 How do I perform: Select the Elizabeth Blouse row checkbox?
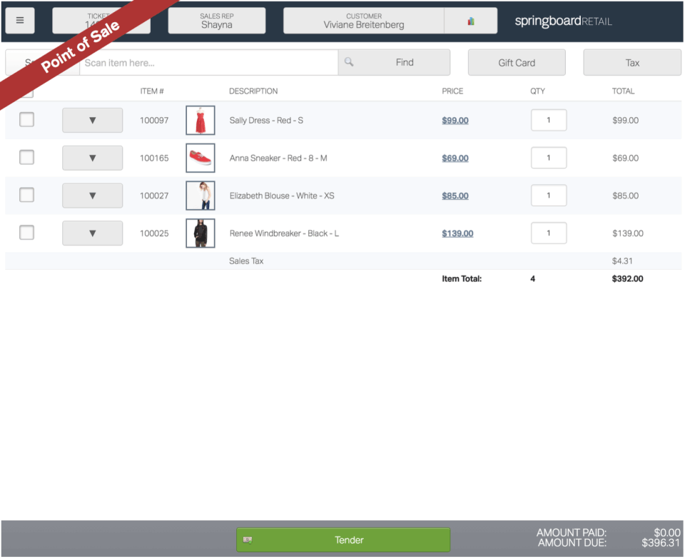click(26, 195)
